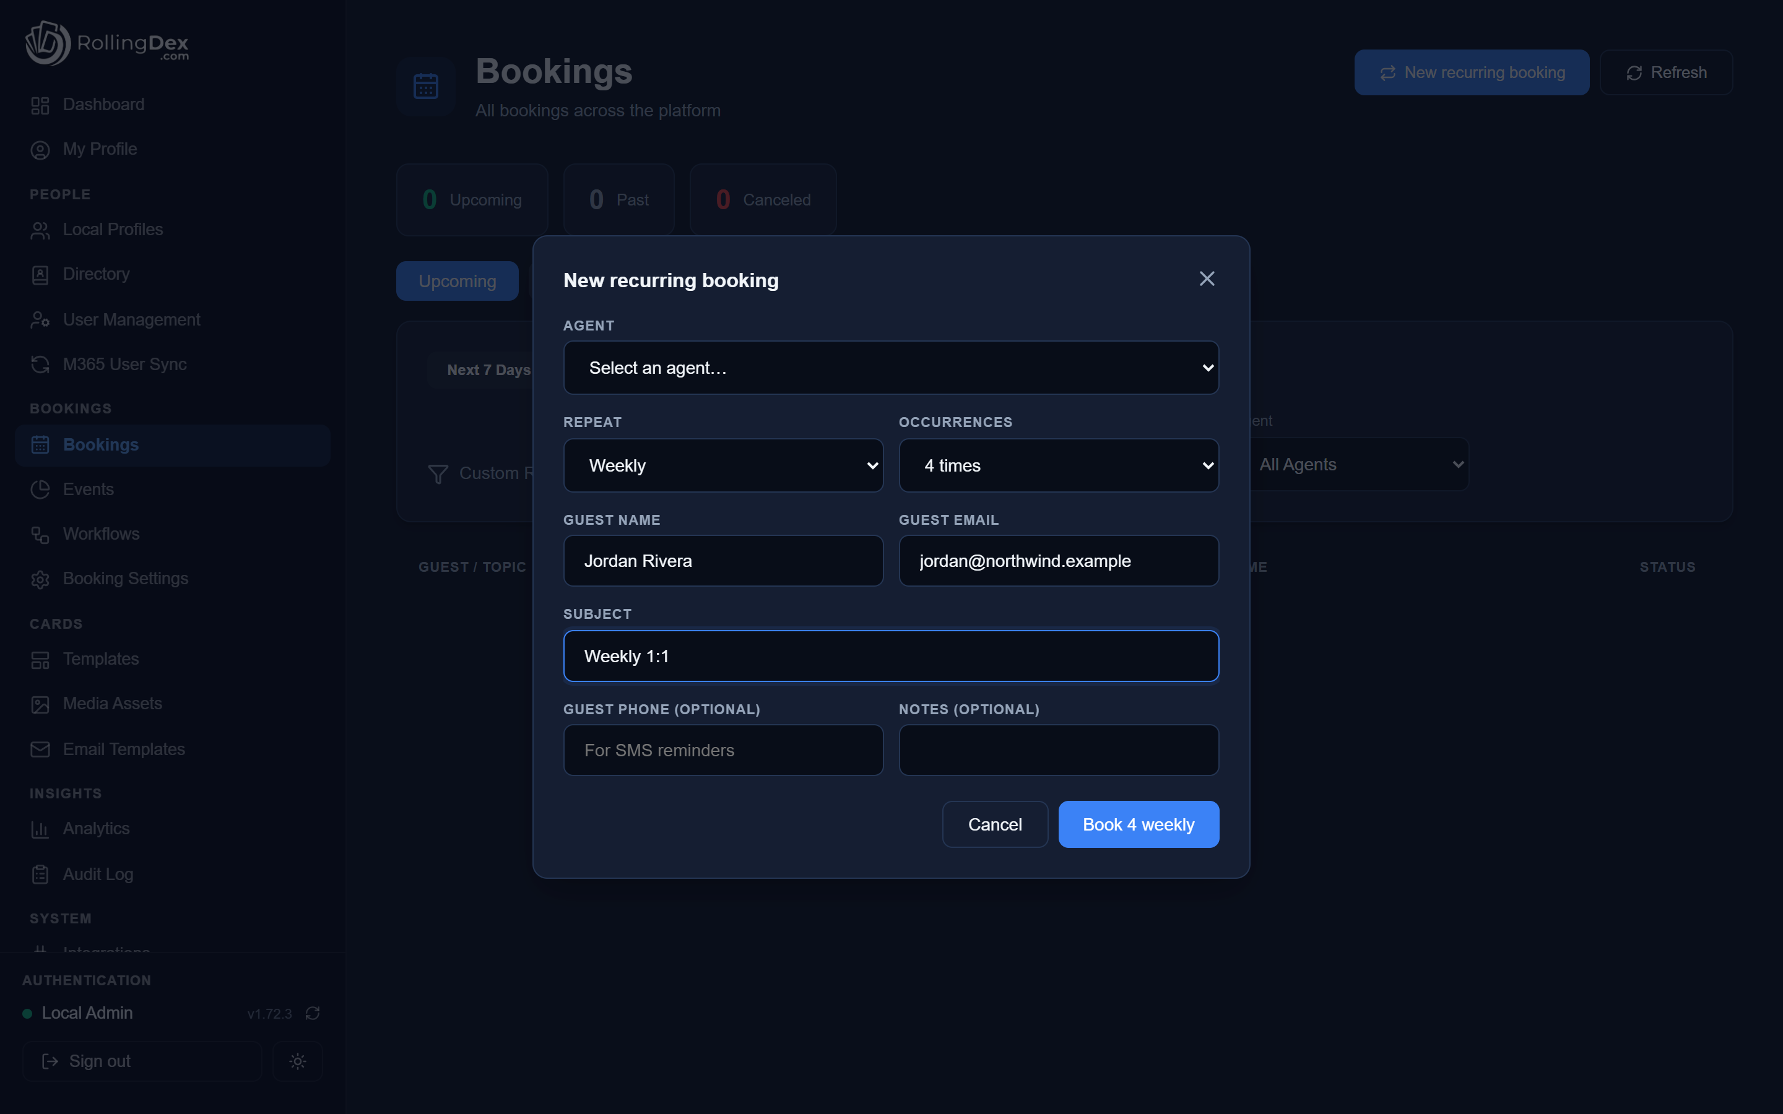The image size is (1783, 1114).
Task: Click the Guest Phone input field
Action: tap(722, 750)
